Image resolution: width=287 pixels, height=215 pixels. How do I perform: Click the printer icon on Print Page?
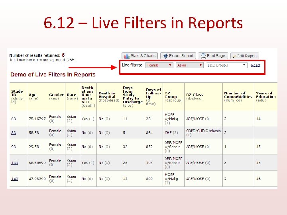pyautogui.click(x=203, y=56)
